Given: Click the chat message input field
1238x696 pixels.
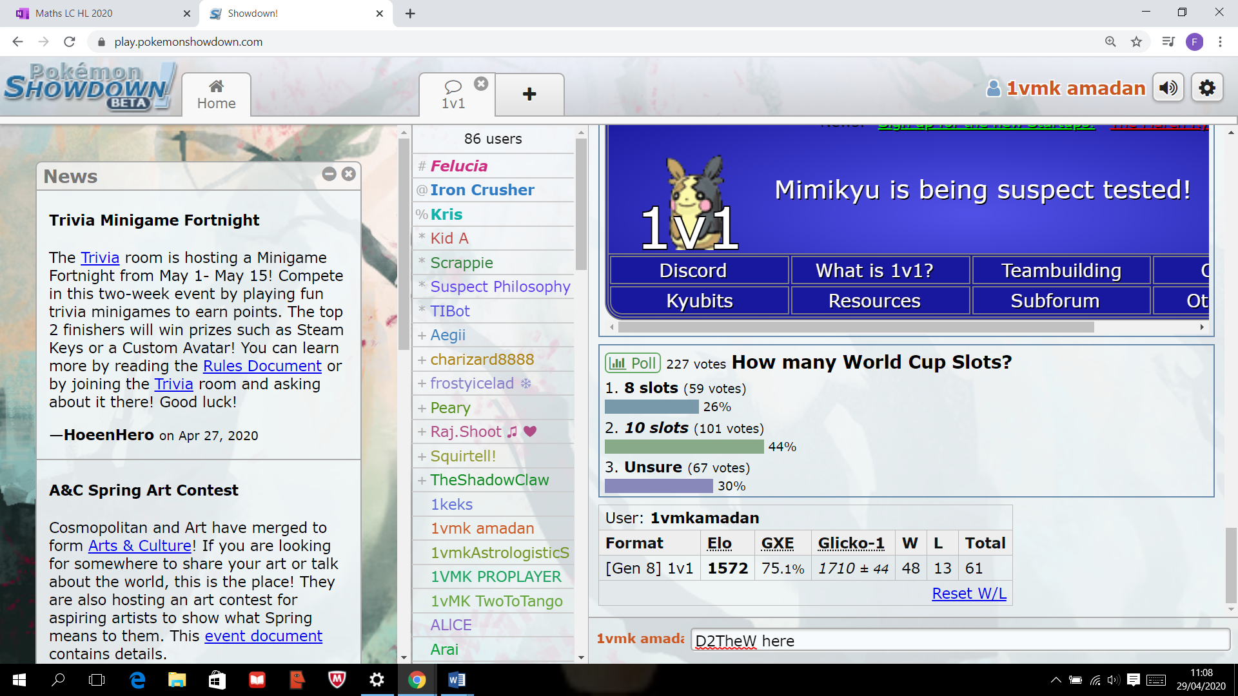Looking at the screenshot, I should pyautogui.click(x=959, y=641).
